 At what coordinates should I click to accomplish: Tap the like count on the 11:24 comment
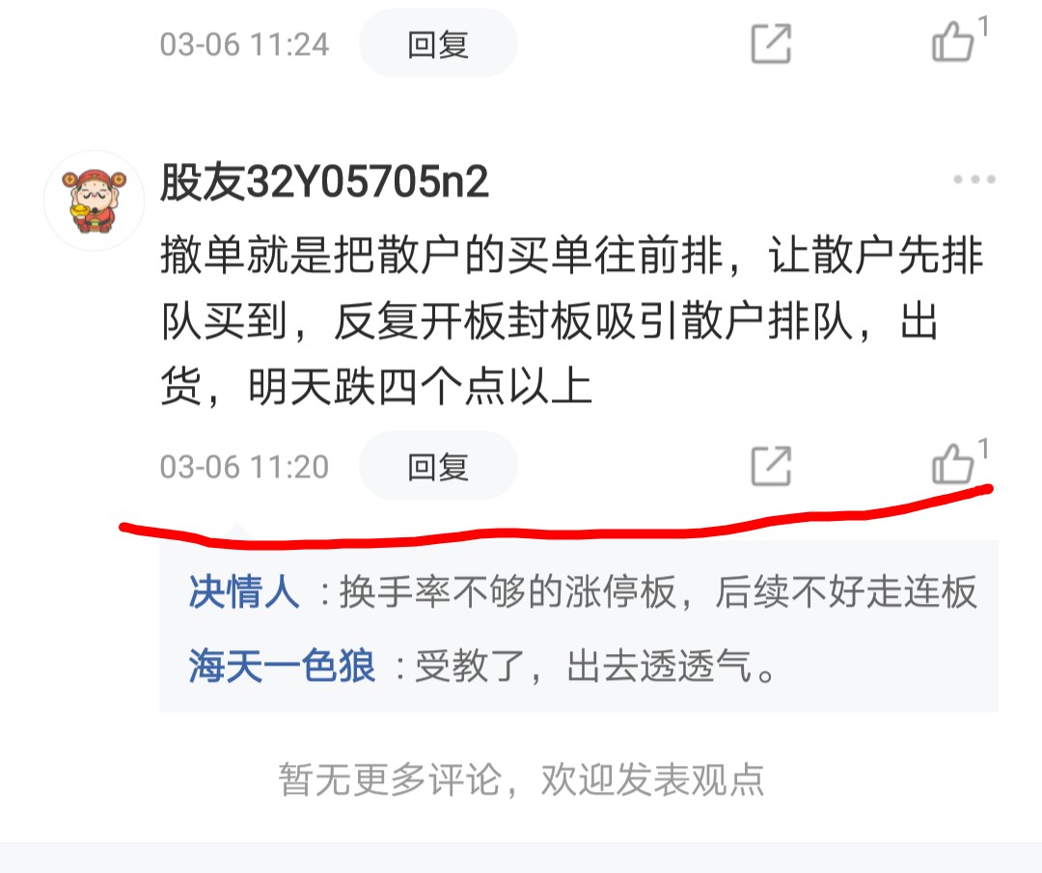(x=983, y=27)
